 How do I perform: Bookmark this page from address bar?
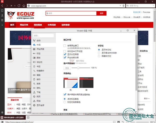(123, 6)
